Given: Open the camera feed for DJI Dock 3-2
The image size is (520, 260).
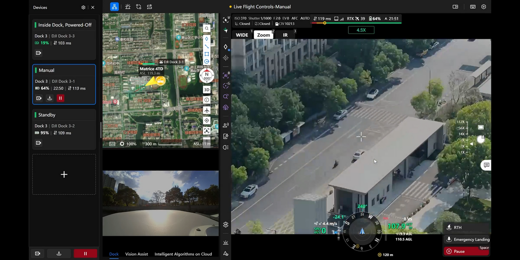Looking at the screenshot, I should pos(39,143).
